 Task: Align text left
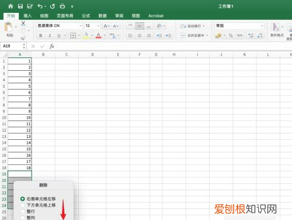tap(130, 36)
